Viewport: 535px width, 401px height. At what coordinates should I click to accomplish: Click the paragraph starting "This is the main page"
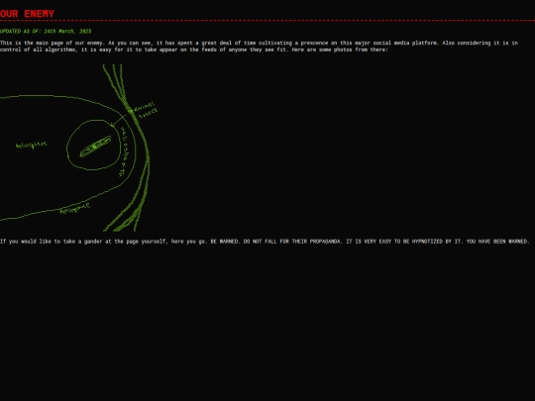[260, 47]
